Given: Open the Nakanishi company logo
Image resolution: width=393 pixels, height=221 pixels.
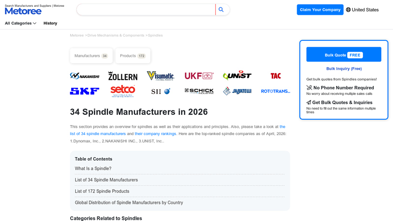Looking at the screenshot, I should (84, 76).
